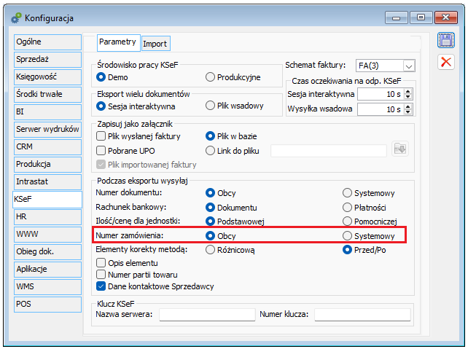Select Plik wsadowy export option
The image size is (468, 349).
coord(211,106)
